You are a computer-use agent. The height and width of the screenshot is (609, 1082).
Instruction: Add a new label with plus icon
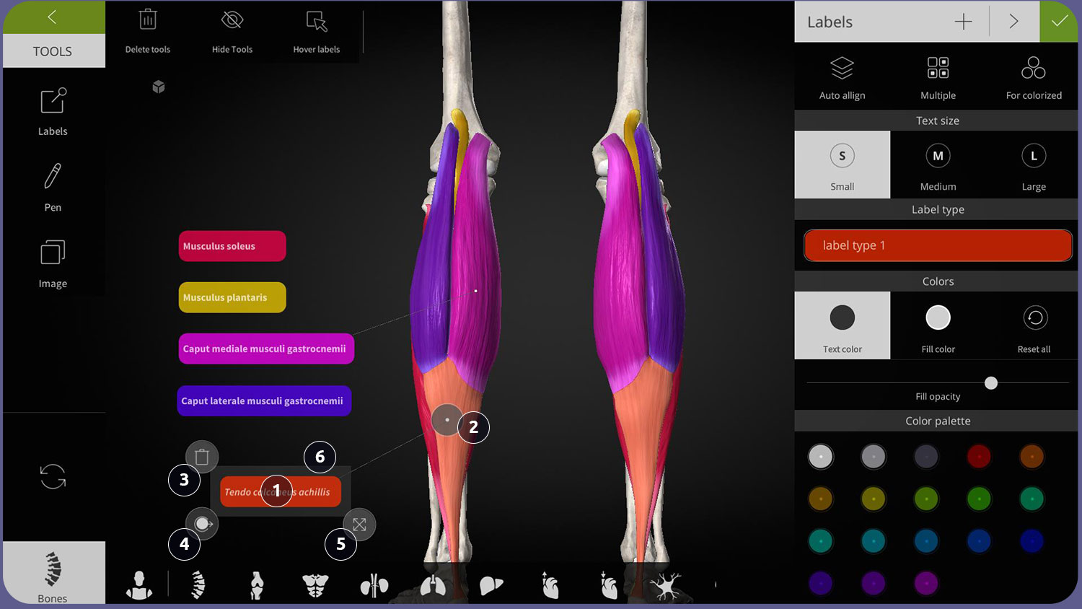click(963, 22)
